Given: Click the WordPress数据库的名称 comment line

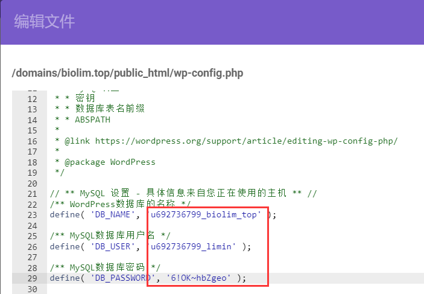Looking at the screenshot, I should (x=121, y=203).
